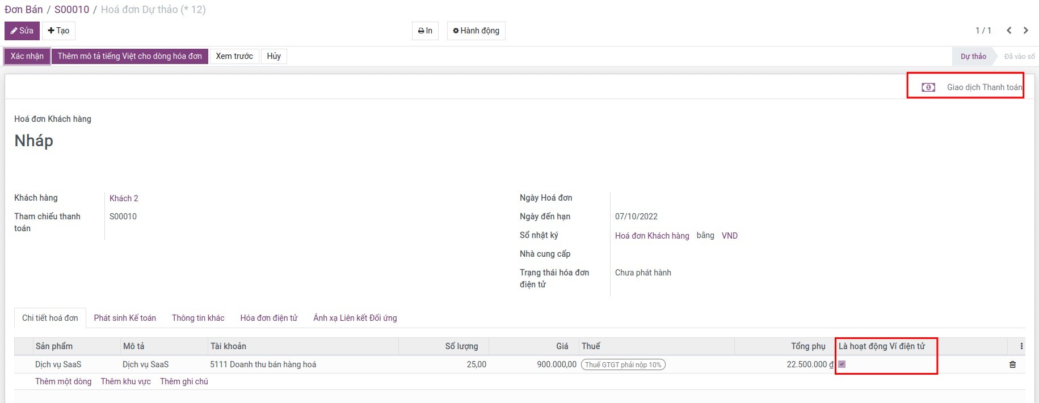Click the Tạo create button
The height and width of the screenshot is (403, 1039).
pyautogui.click(x=58, y=31)
